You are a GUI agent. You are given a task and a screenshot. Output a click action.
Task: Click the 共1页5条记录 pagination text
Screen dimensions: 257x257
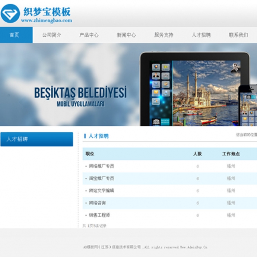(94, 226)
